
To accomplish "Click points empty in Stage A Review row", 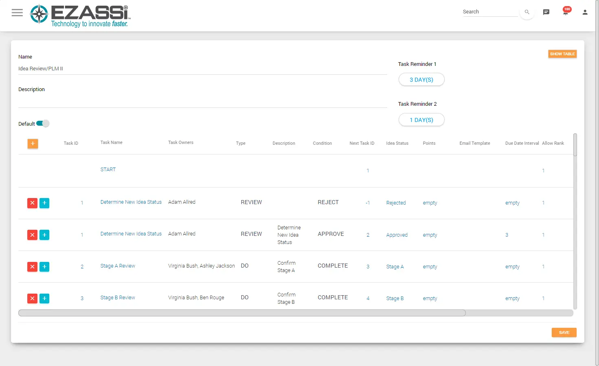I will tap(430, 267).
